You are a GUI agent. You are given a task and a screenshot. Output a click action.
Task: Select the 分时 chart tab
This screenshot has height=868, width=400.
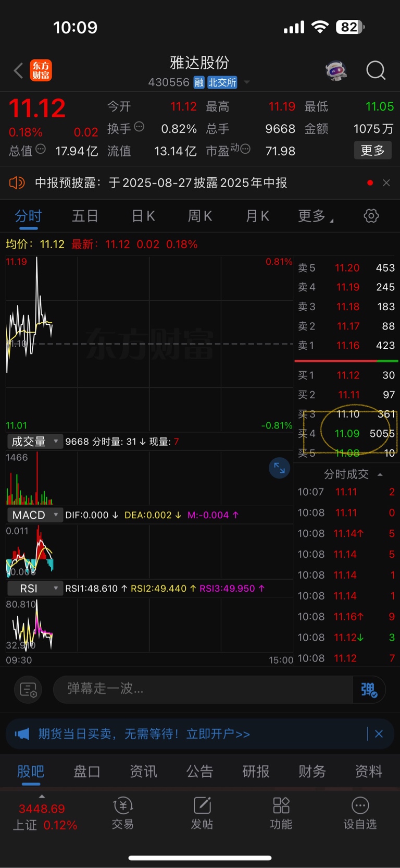(28, 216)
